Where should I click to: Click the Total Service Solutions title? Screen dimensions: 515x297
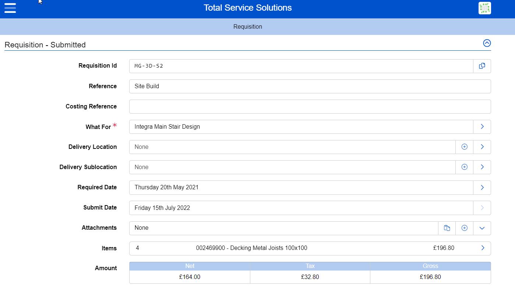pyautogui.click(x=248, y=8)
